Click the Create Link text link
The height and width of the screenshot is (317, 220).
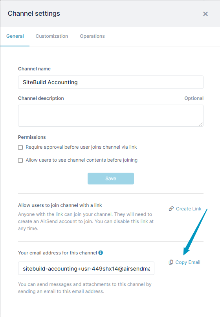tap(189, 208)
